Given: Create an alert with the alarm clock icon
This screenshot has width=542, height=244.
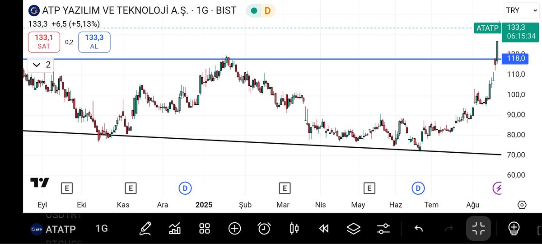Looking at the screenshot, I should click(264, 228).
